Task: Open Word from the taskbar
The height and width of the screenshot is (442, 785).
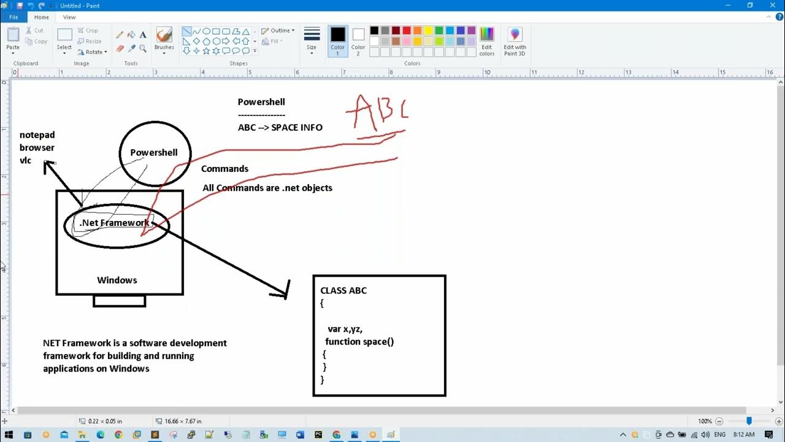Action: [300, 435]
